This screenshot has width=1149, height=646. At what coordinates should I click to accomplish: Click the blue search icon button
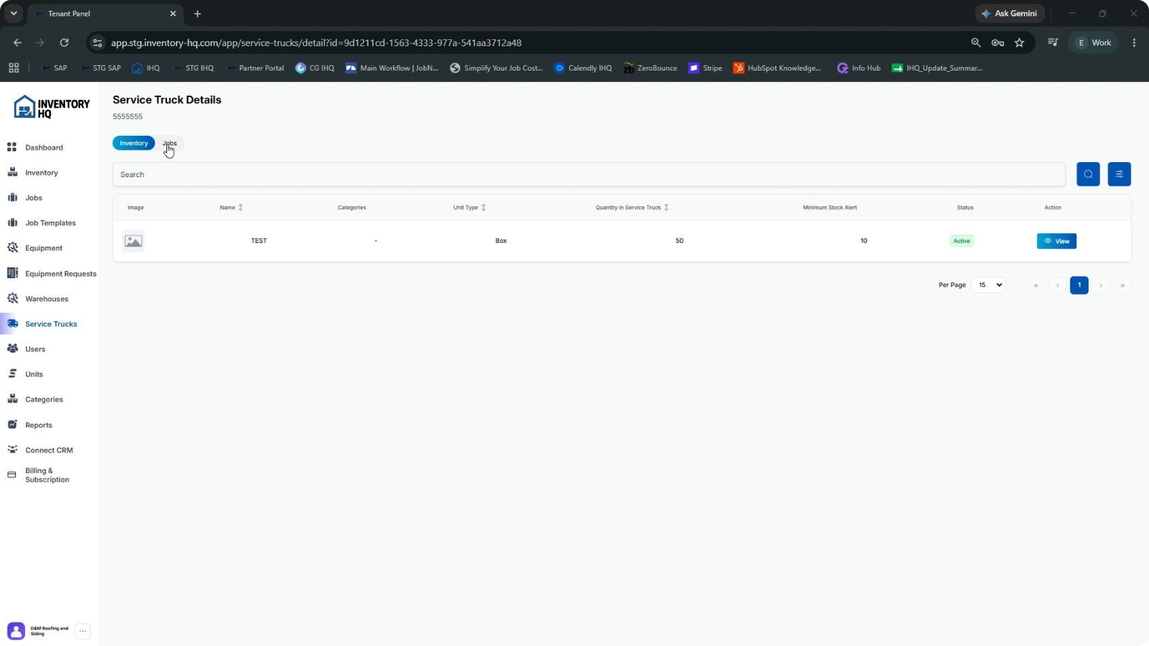[x=1088, y=174]
